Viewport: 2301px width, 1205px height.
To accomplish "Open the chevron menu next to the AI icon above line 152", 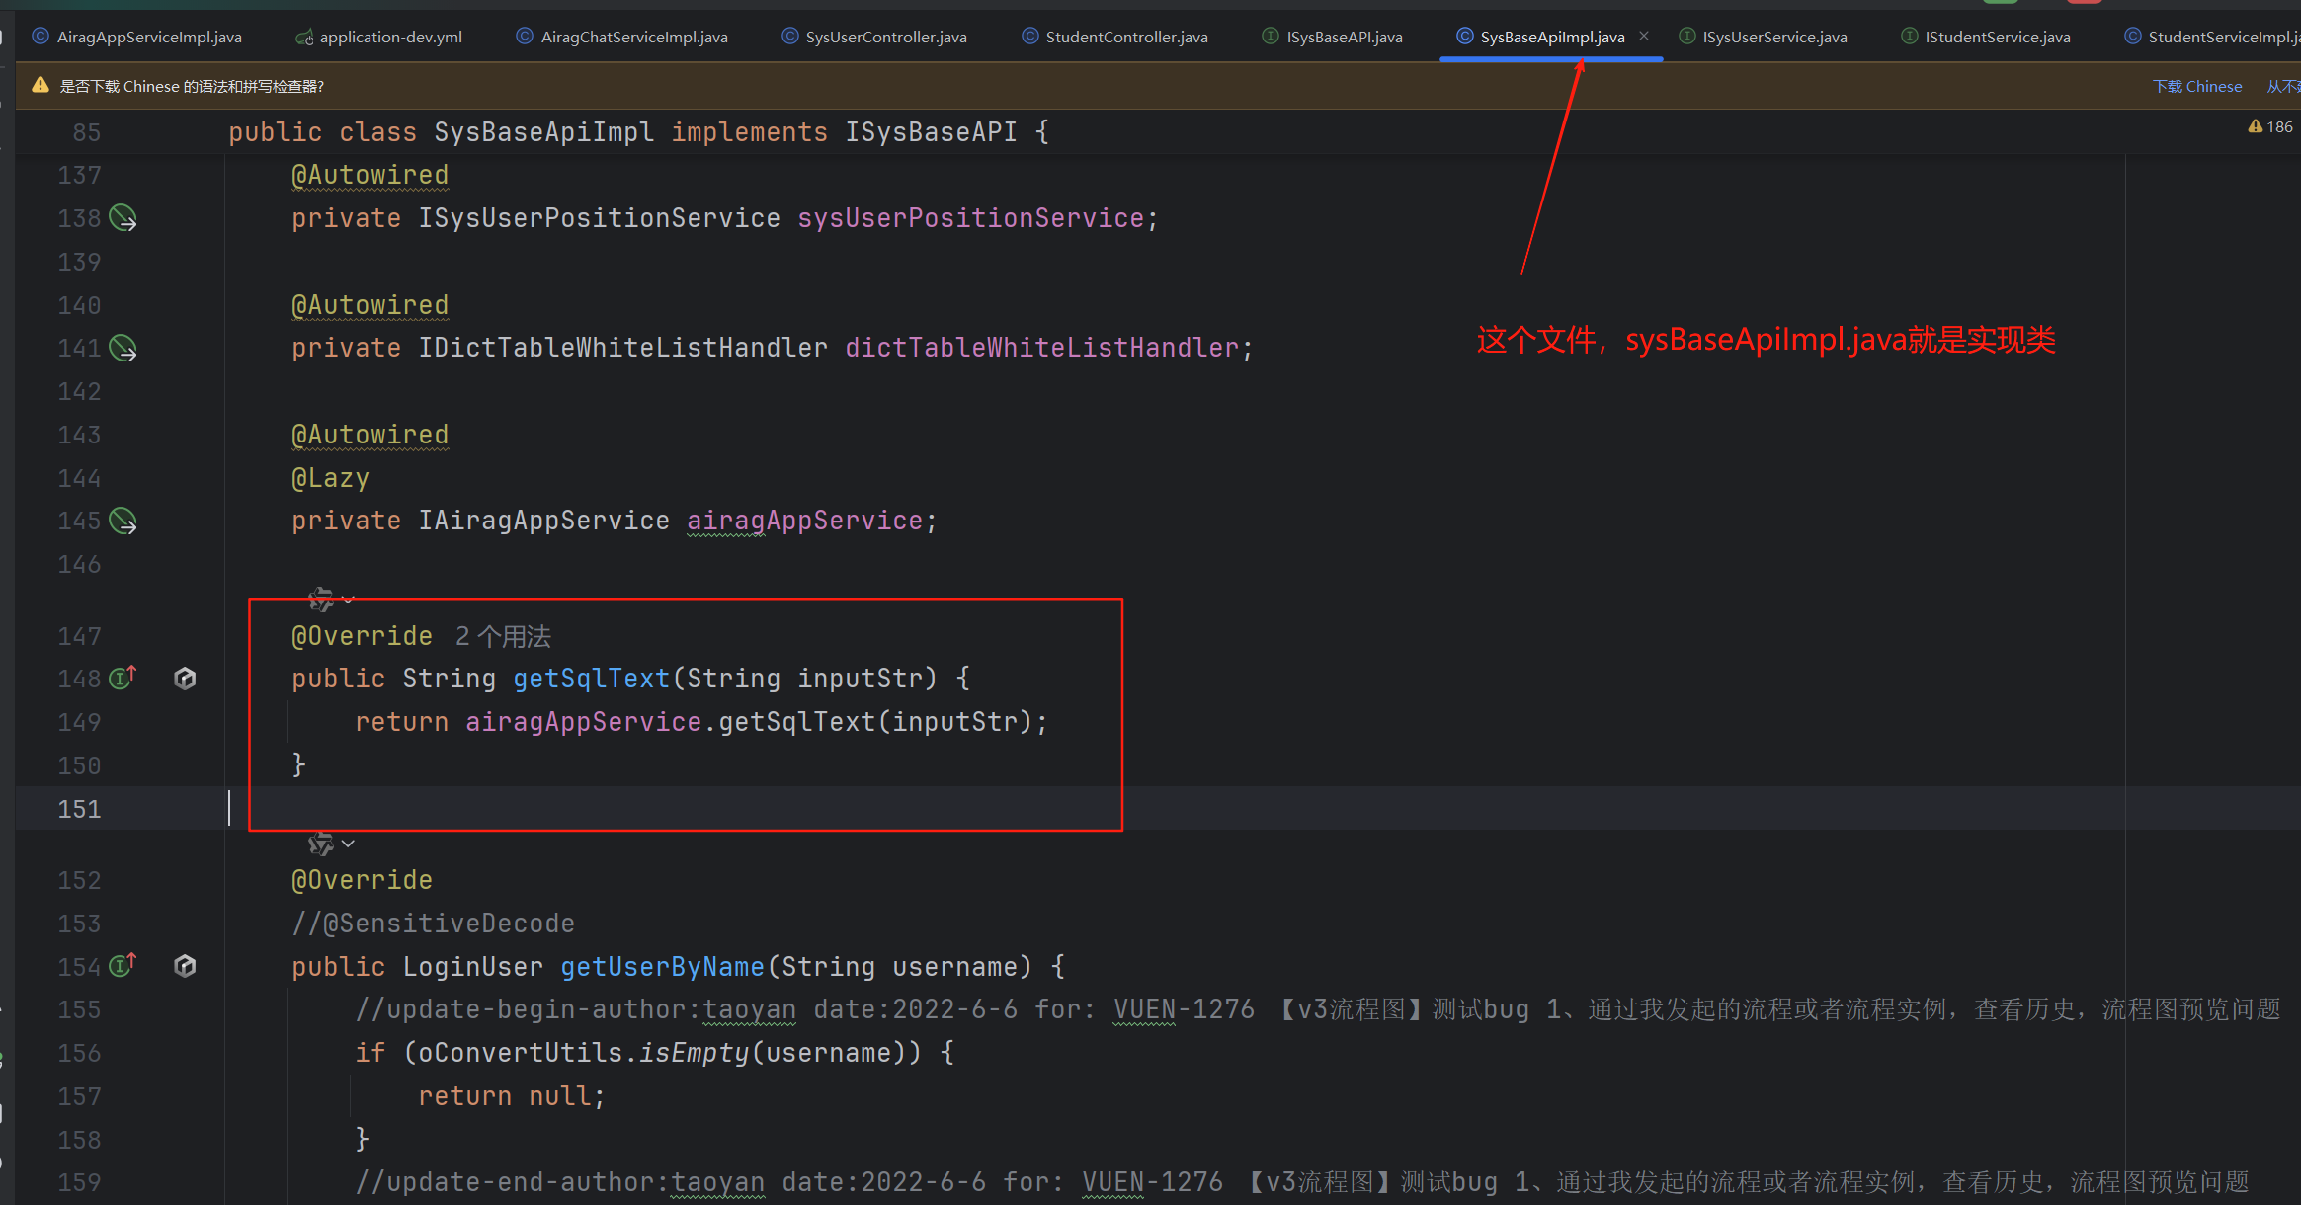I will [348, 843].
